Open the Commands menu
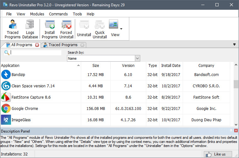Screen dimensions: 239x158 pyautogui.click(x=58, y=14)
